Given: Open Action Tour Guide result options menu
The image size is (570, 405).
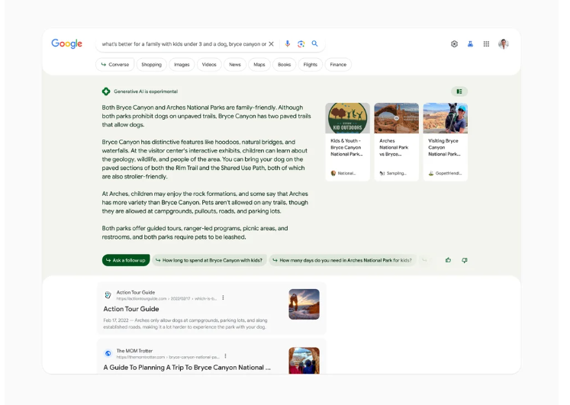Looking at the screenshot, I should [224, 298].
